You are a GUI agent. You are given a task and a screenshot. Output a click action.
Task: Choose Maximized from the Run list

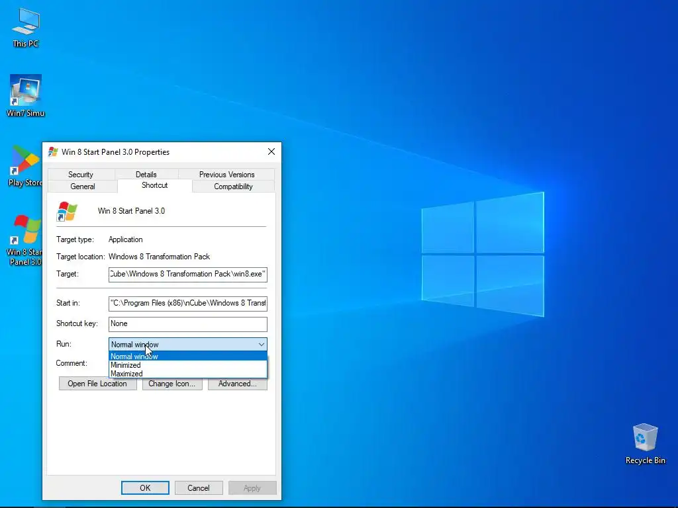(x=187, y=374)
